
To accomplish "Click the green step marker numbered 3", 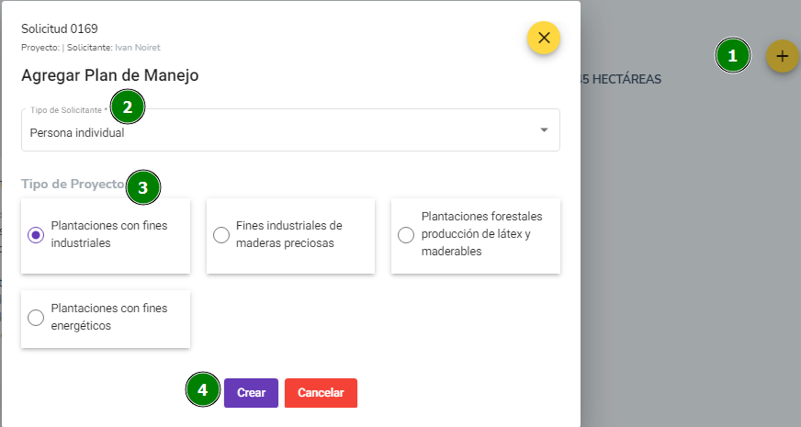I will coord(143,187).
